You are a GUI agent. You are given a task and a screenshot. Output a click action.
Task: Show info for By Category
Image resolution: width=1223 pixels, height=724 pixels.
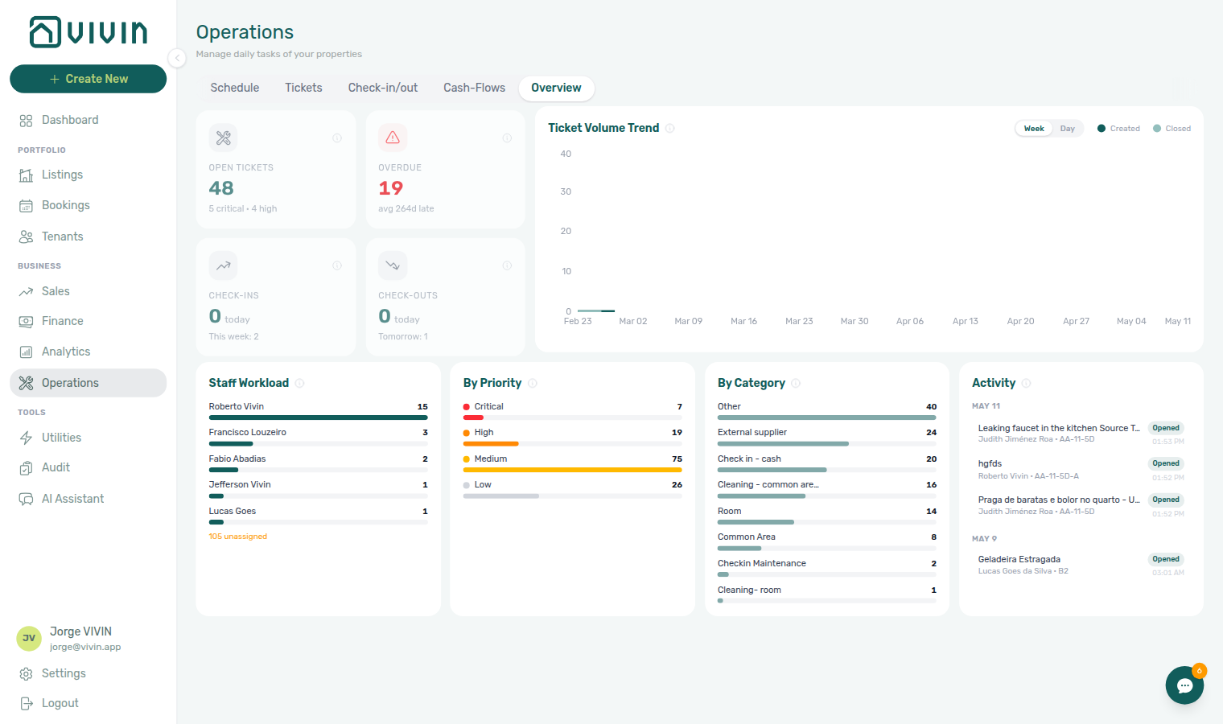[796, 383]
